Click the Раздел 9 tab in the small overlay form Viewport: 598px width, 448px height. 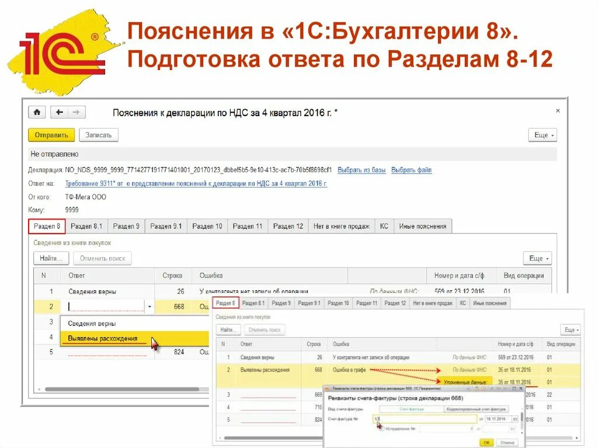(x=281, y=303)
